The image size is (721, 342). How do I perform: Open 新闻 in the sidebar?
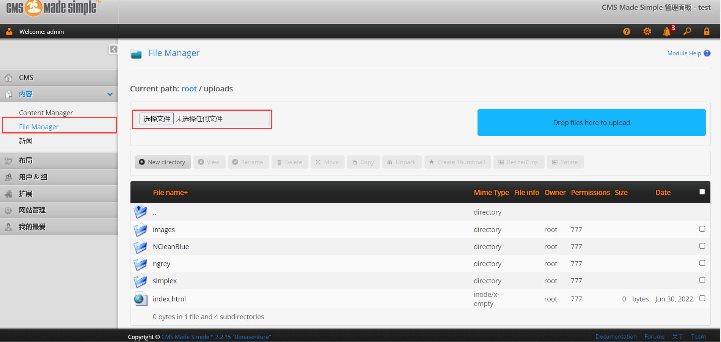click(25, 141)
